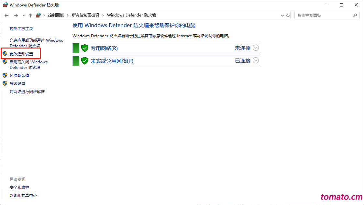Click shield icon beside 启用或关闭

click(5, 62)
